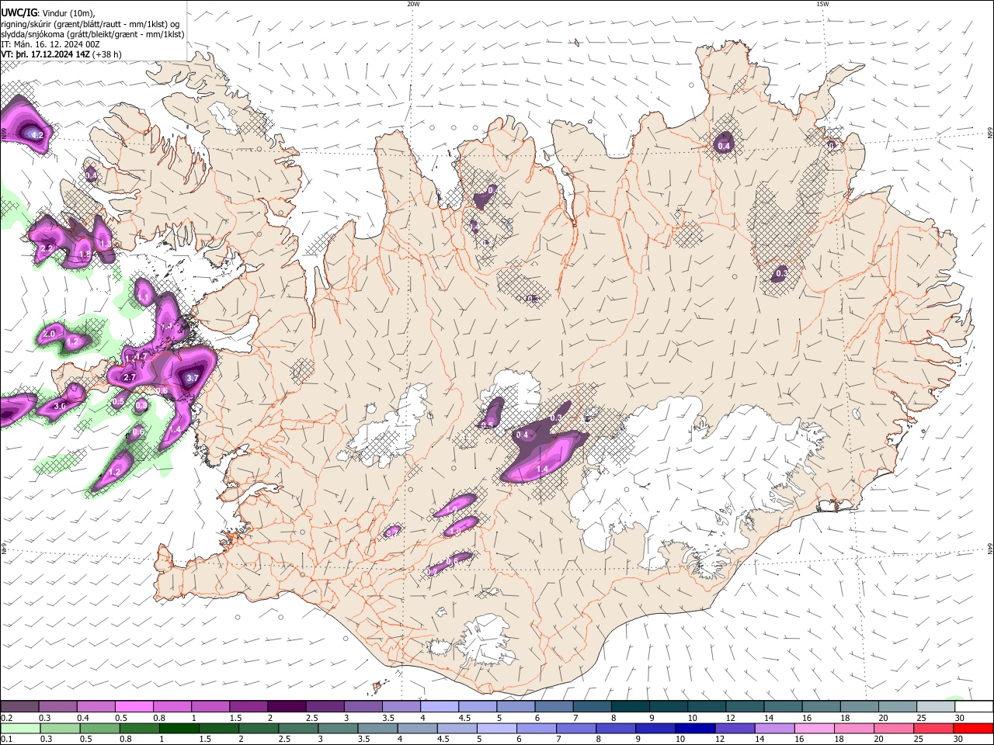Click the hot pink swatch at 20 in lower legend row
The width and height of the screenshot is (994, 745).
(x=894, y=728)
